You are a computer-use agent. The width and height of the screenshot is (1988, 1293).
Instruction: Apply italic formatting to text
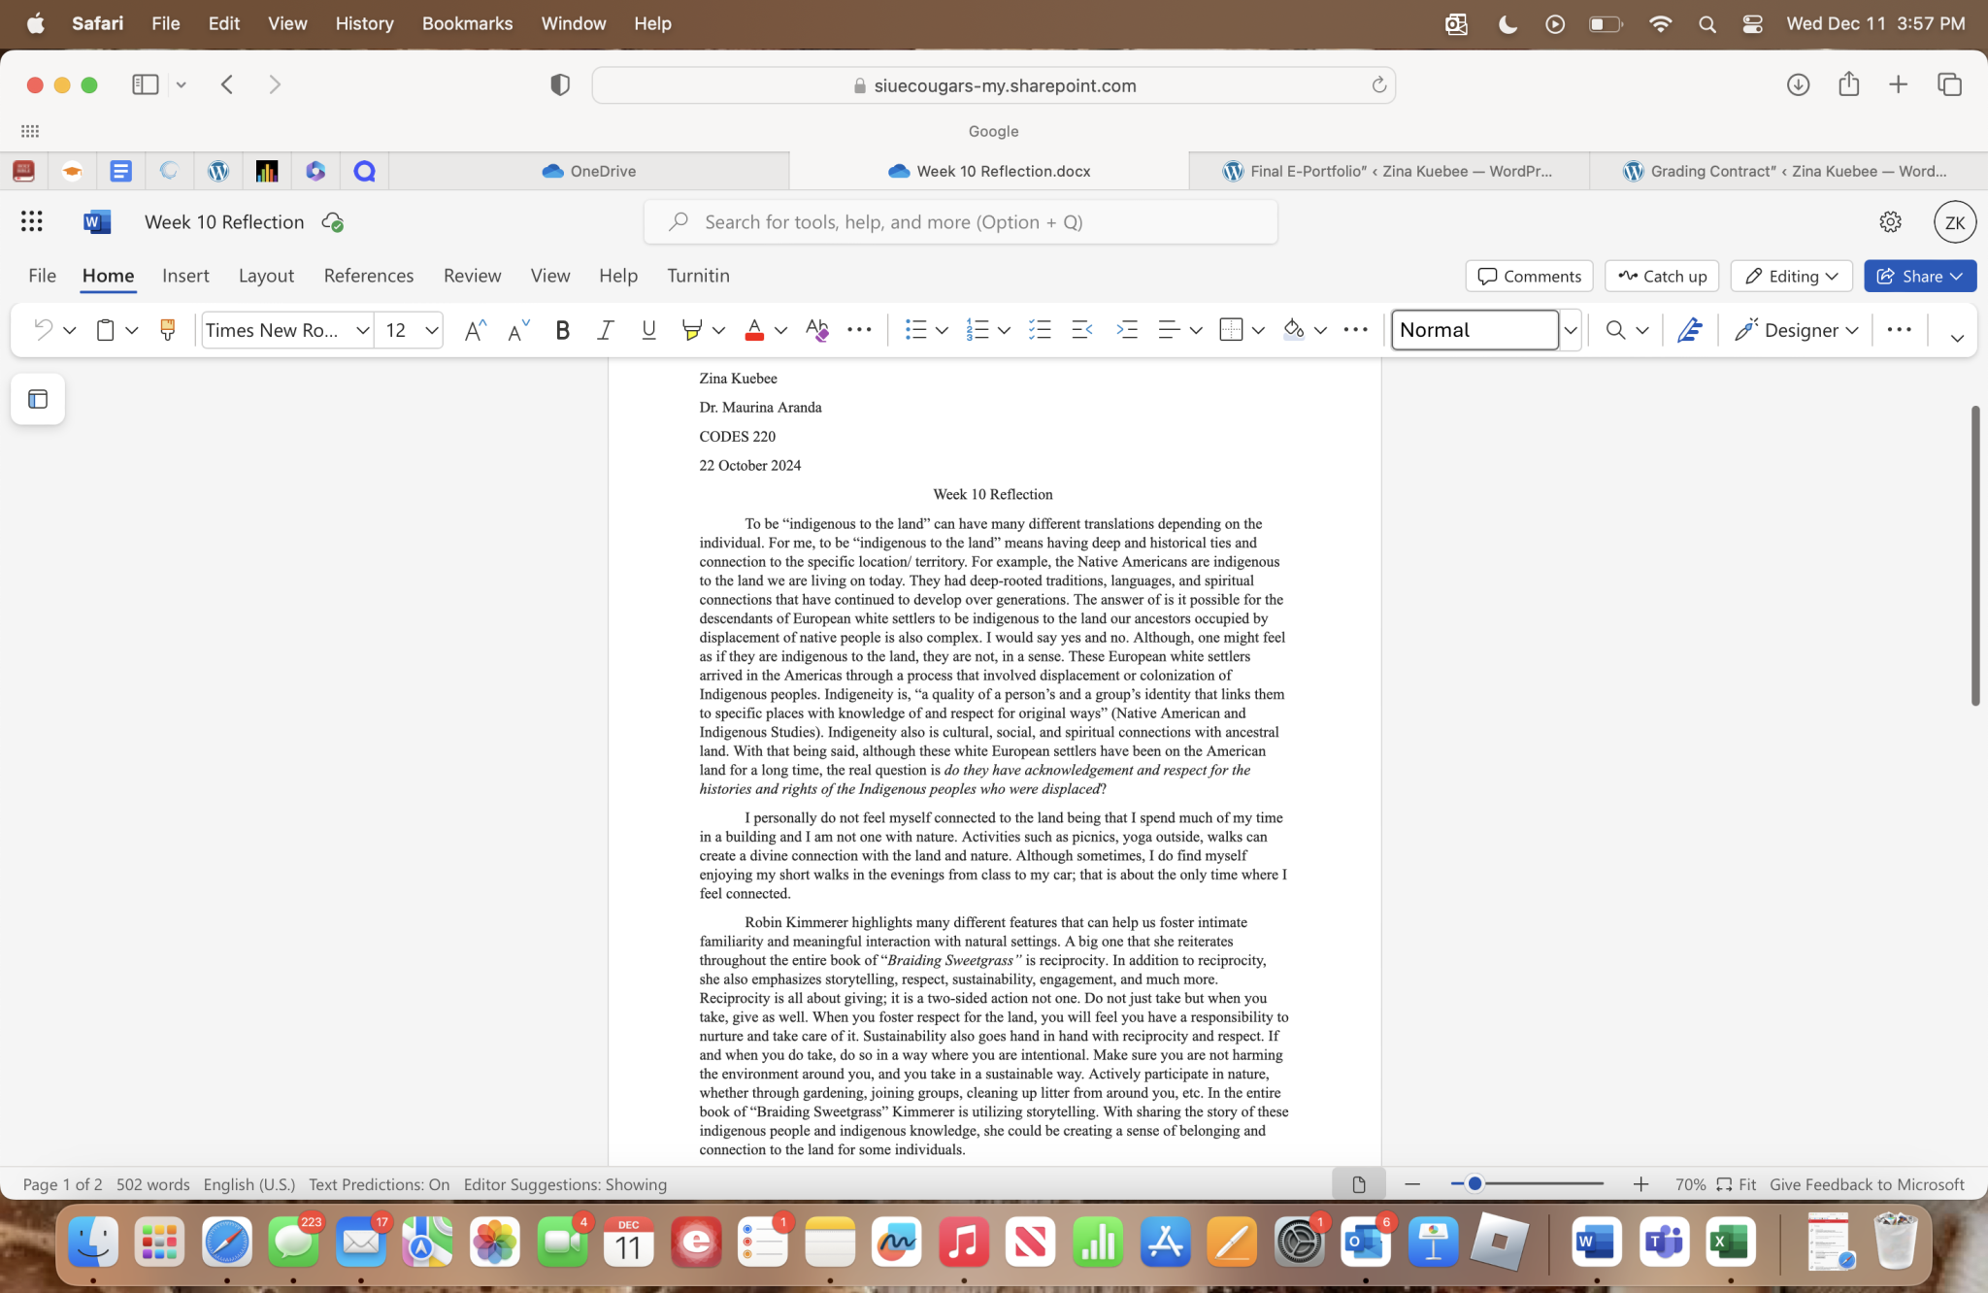tap(605, 330)
